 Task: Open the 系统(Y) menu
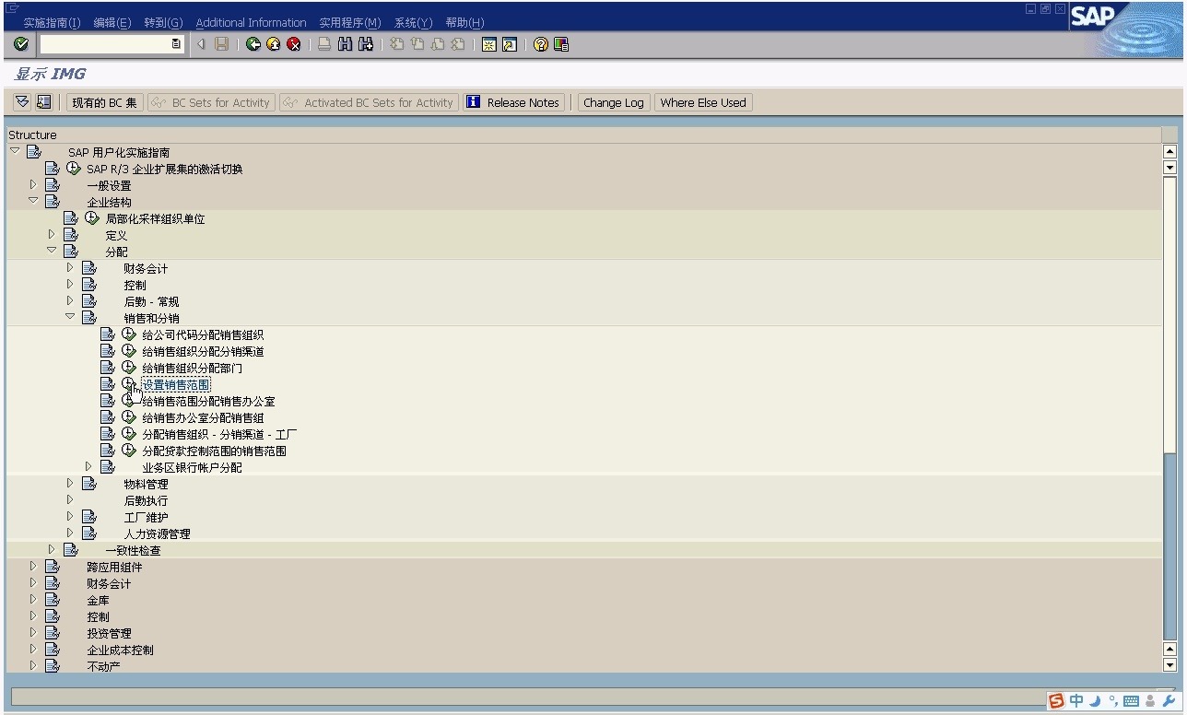(x=413, y=22)
